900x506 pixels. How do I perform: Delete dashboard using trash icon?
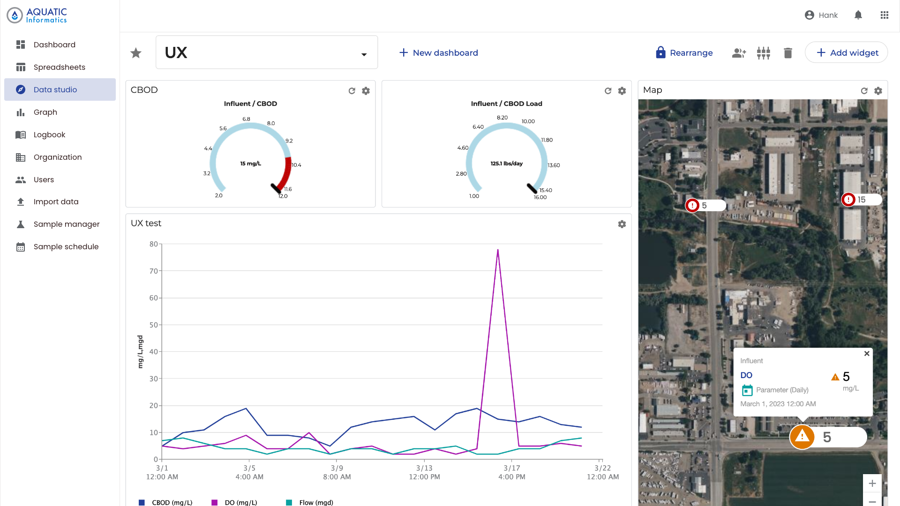click(788, 53)
